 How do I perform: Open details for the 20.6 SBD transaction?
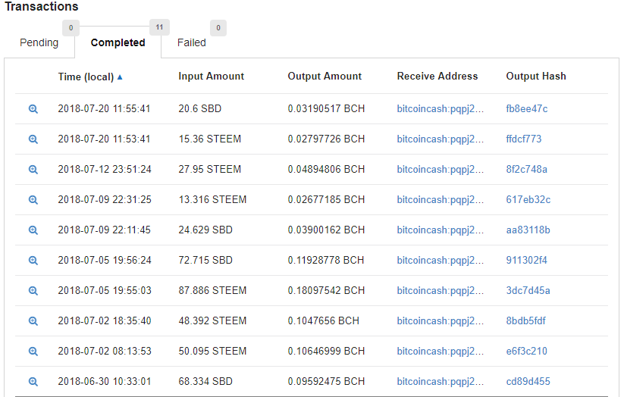(33, 109)
